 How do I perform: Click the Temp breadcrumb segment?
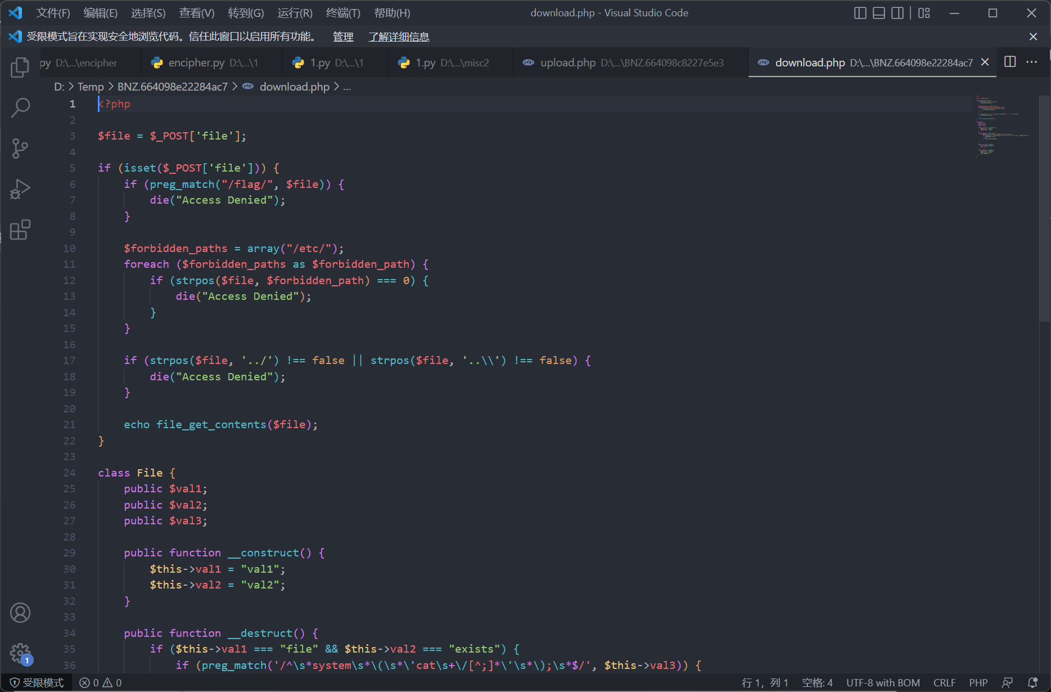coord(91,87)
